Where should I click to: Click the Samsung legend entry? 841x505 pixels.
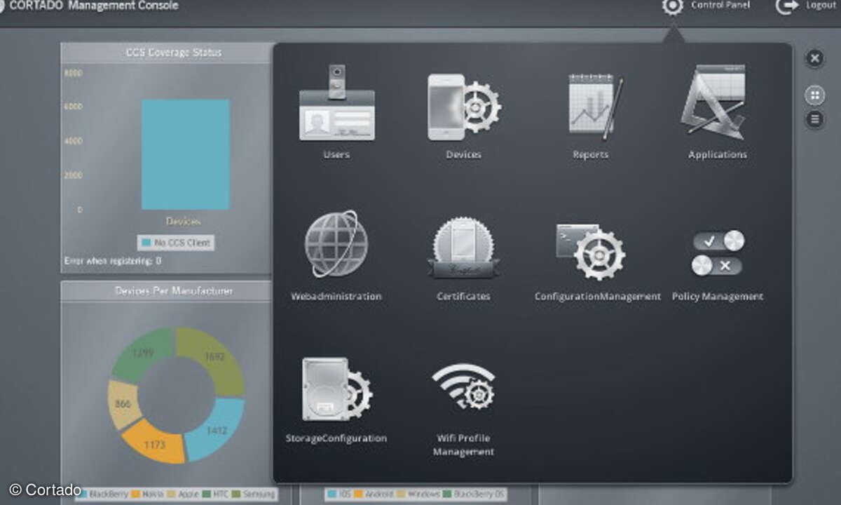(x=253, y=494)
